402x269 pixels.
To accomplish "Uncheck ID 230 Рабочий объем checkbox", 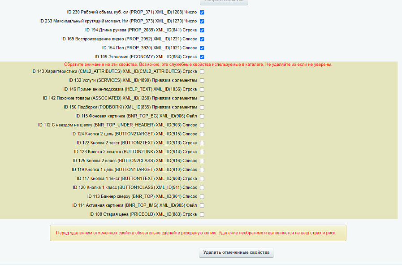I will pos(202,12).
